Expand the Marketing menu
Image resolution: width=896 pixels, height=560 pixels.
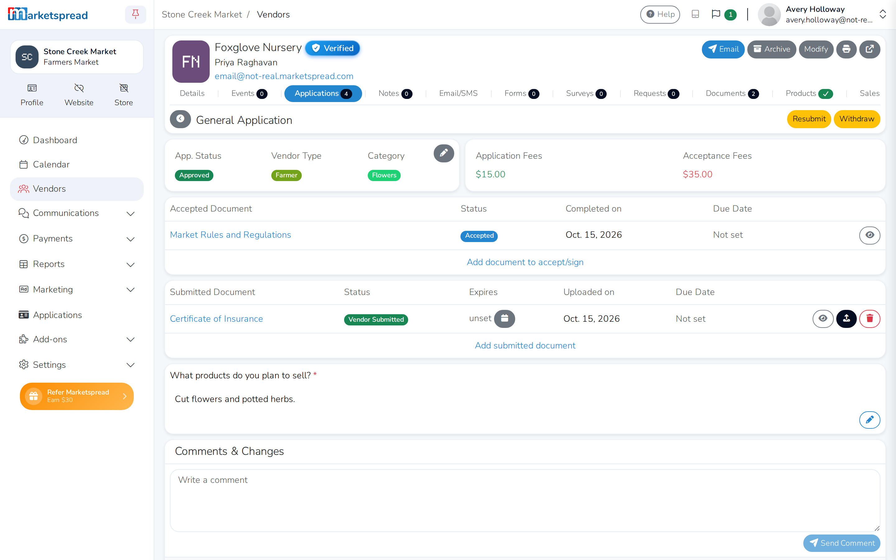coord(77,289)
